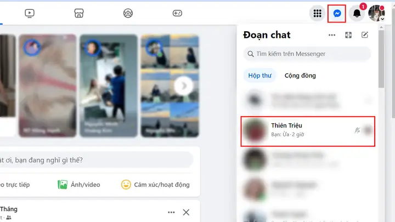Image resolution: width=395 pixels, height=222 pixels.
Task: Dismiss the post with X button
Action: pyautogui.click(x=186, y=212)
